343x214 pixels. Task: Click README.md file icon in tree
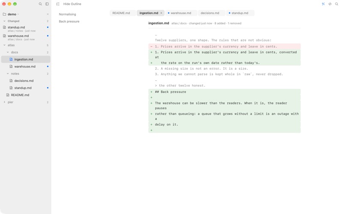pos(8,95)
